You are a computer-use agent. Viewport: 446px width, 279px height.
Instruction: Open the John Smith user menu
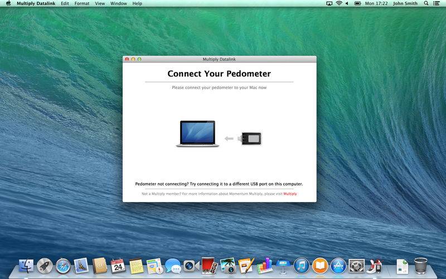[x=404, y=3]
